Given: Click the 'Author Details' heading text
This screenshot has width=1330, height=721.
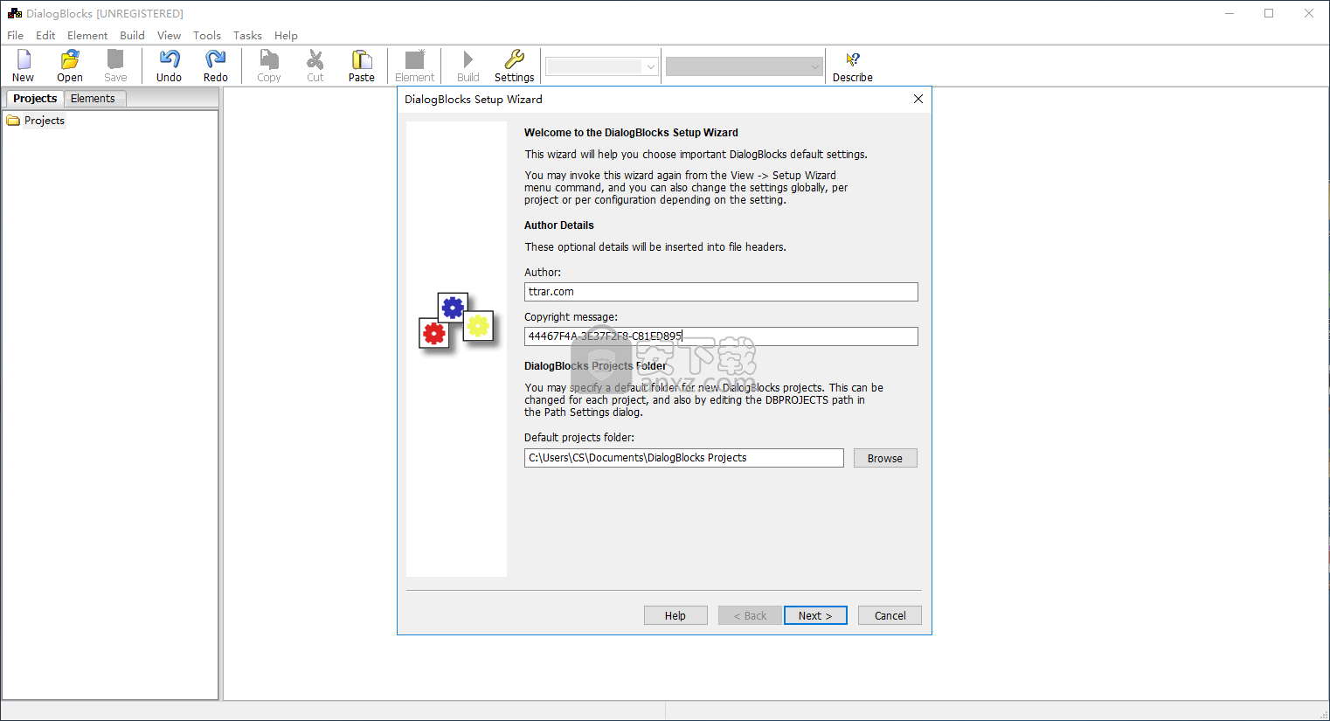Looking at the screenshot, I should click(x=559, y=225).
